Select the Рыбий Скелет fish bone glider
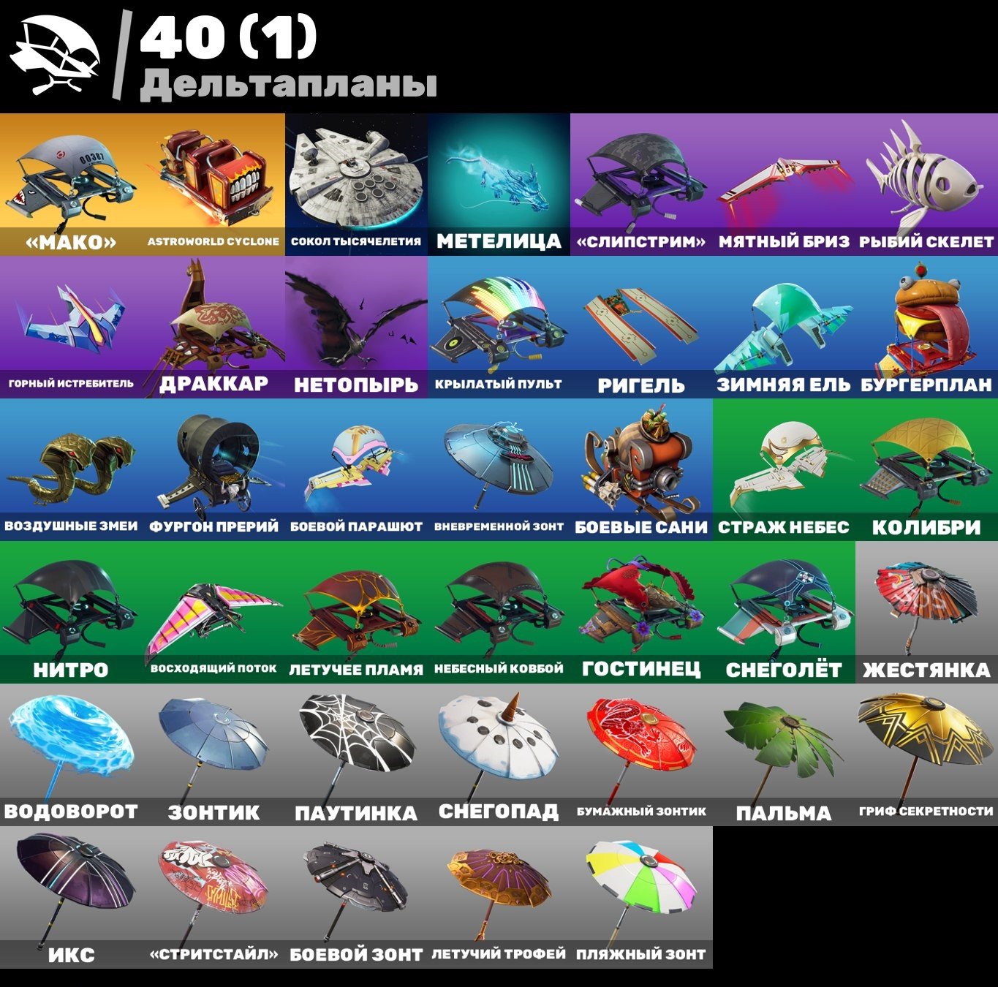 (x=926, y=184)
